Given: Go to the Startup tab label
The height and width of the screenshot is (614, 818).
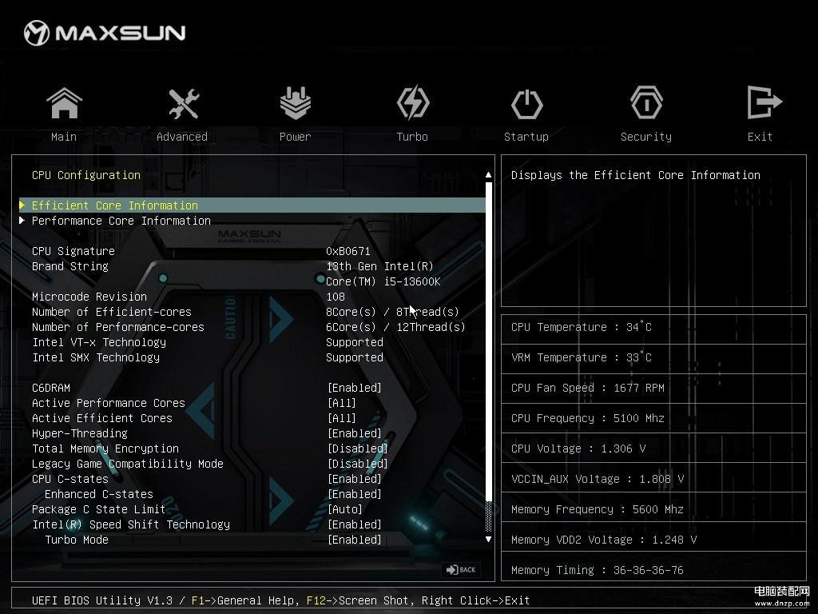Looking at the screenshot, I should pyautogui.click(x=526, y=137).
